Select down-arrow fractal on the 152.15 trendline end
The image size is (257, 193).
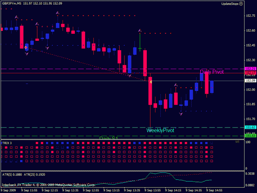[130, 76]
